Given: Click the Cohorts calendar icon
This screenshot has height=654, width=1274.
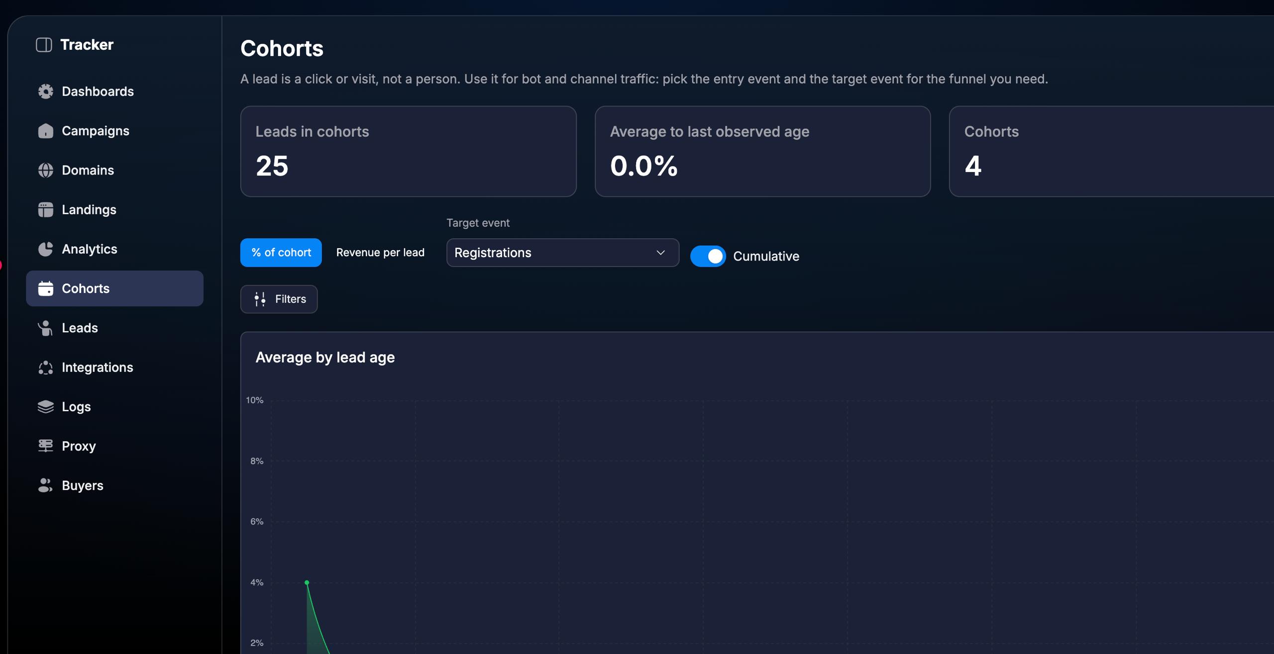Looking at the screenshot, I should point(45,288).
